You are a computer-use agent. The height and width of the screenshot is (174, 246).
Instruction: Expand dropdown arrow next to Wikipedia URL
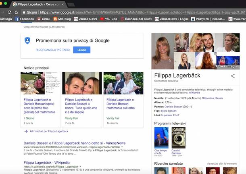80,166
